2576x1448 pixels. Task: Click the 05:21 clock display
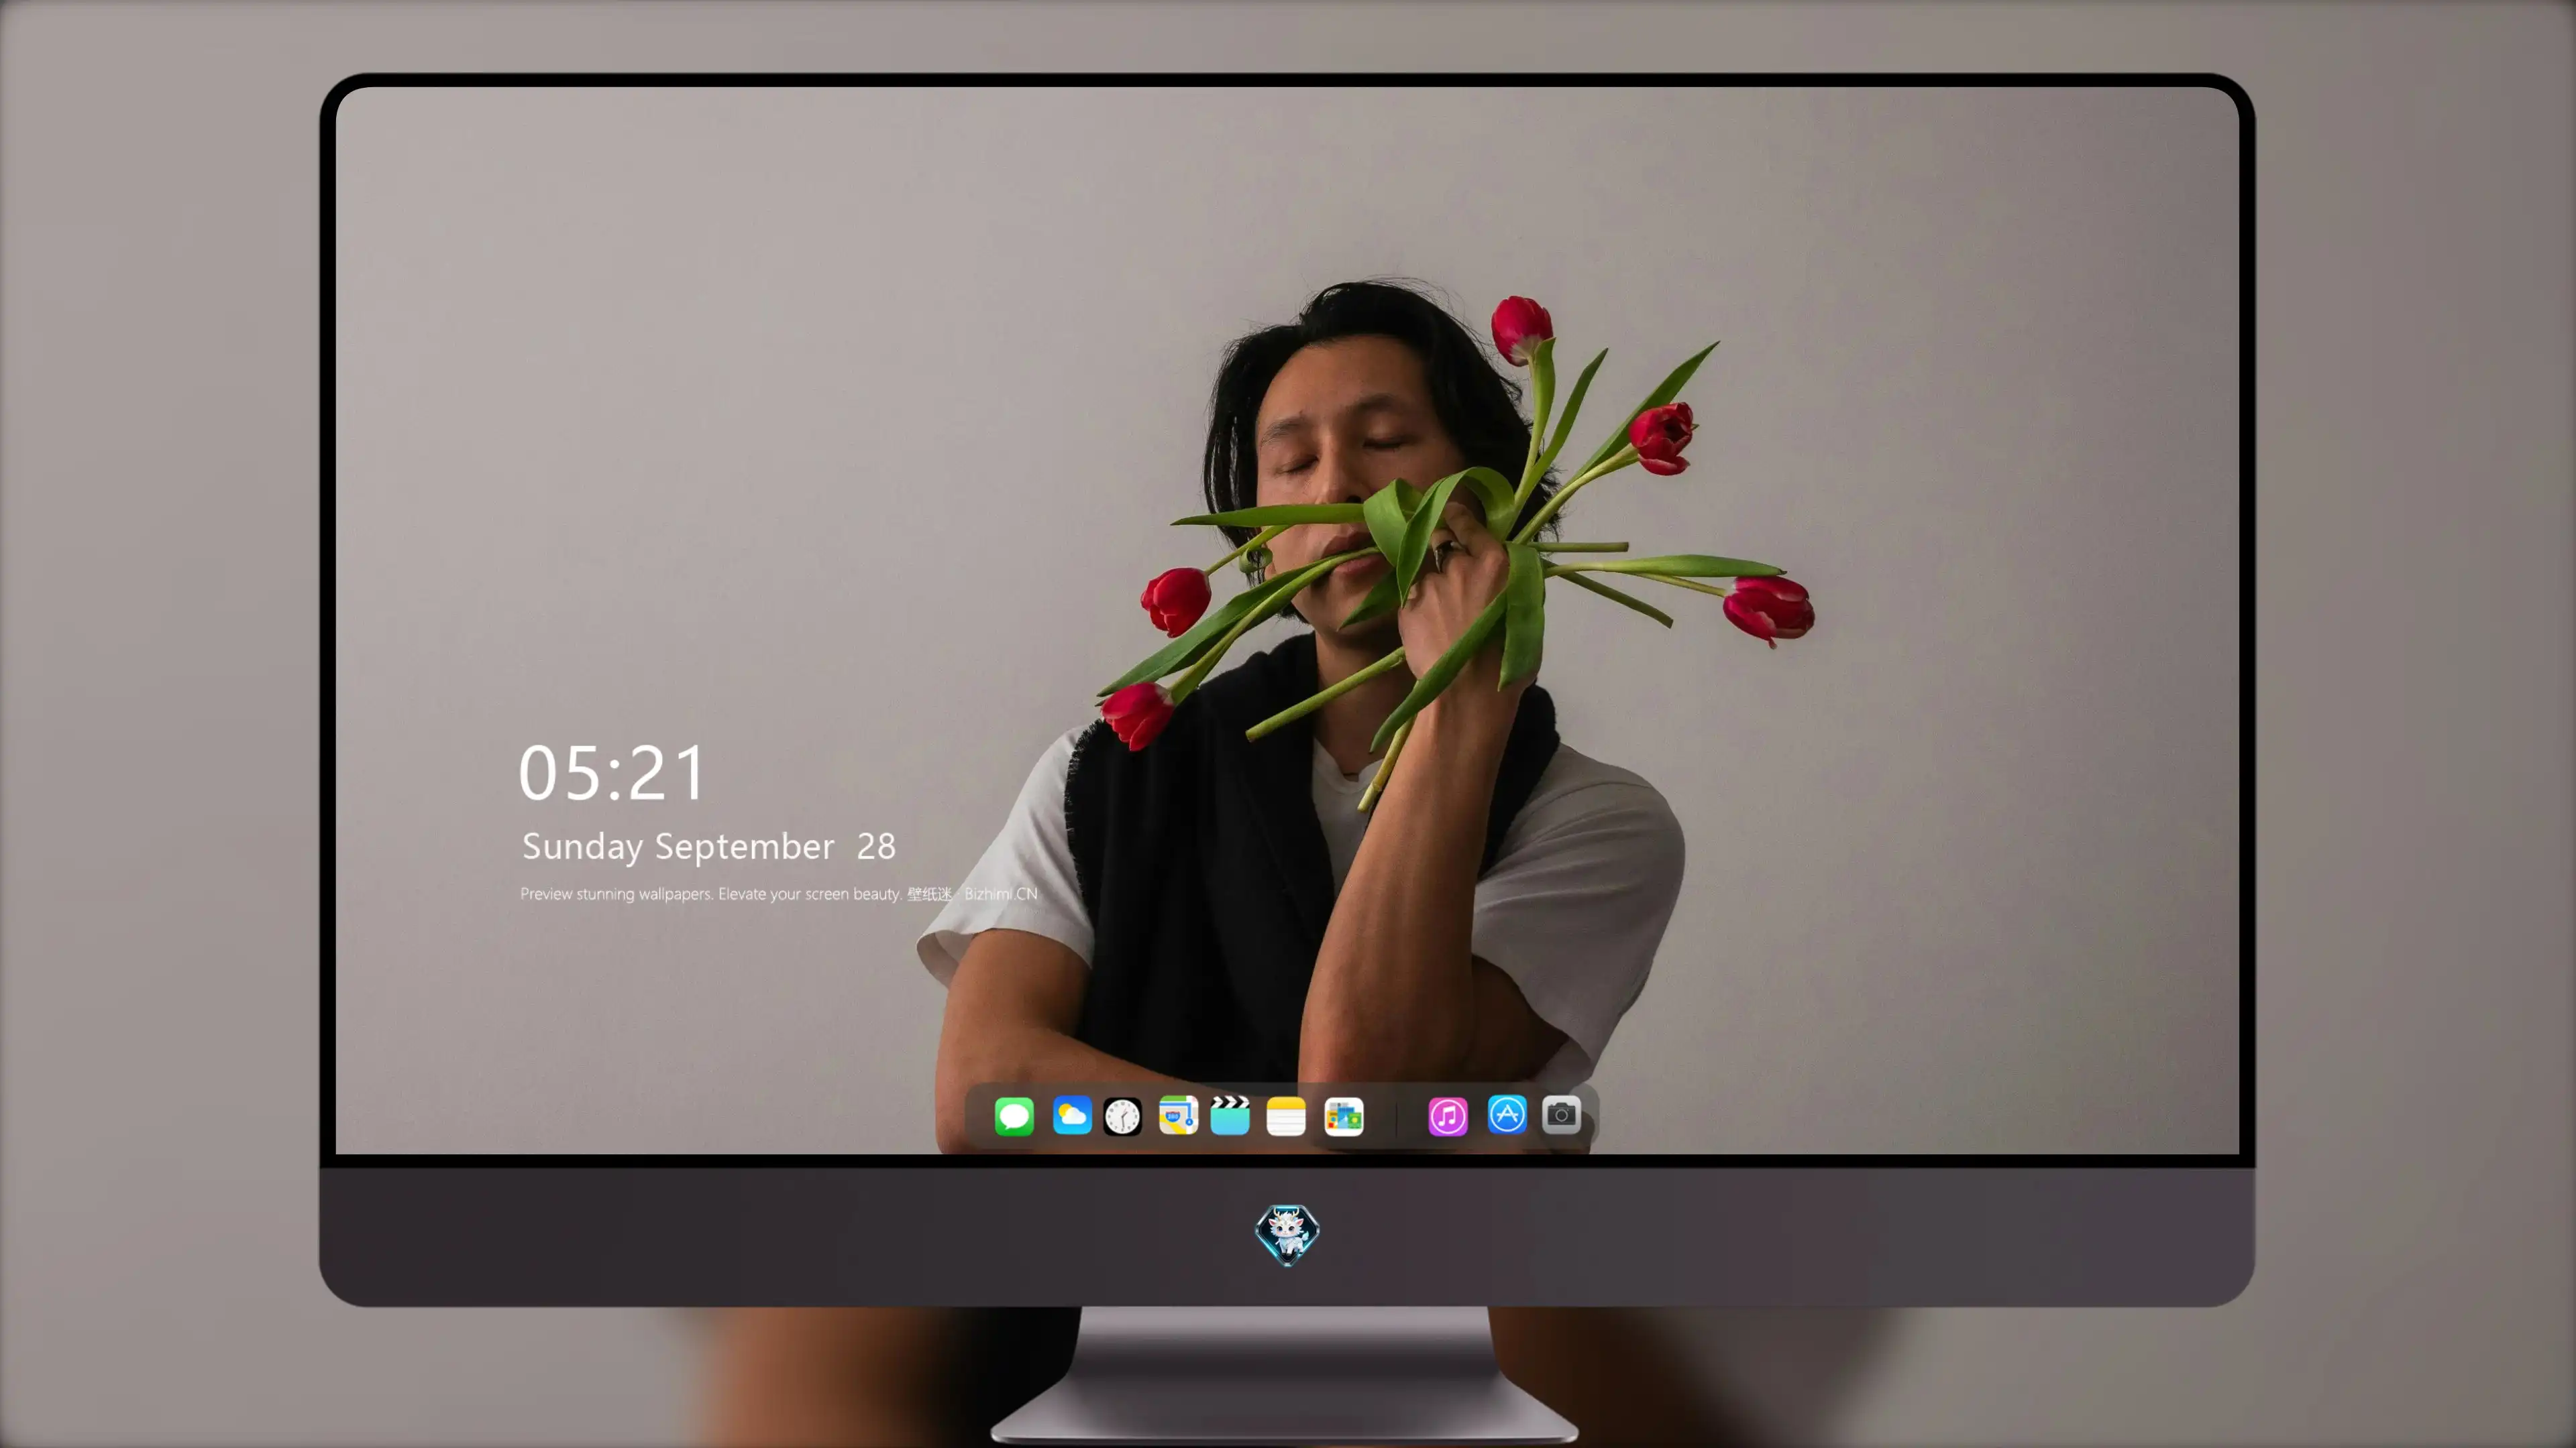coord(612,772)
